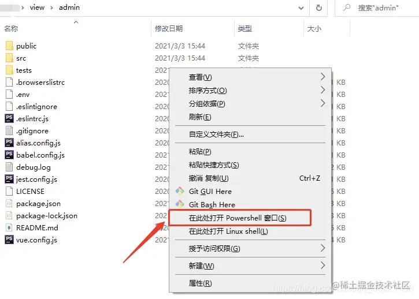Expand the 排序方式(O) submenu arrow
Viewport: 419px width, 299px height.
[x=323, y=90]
